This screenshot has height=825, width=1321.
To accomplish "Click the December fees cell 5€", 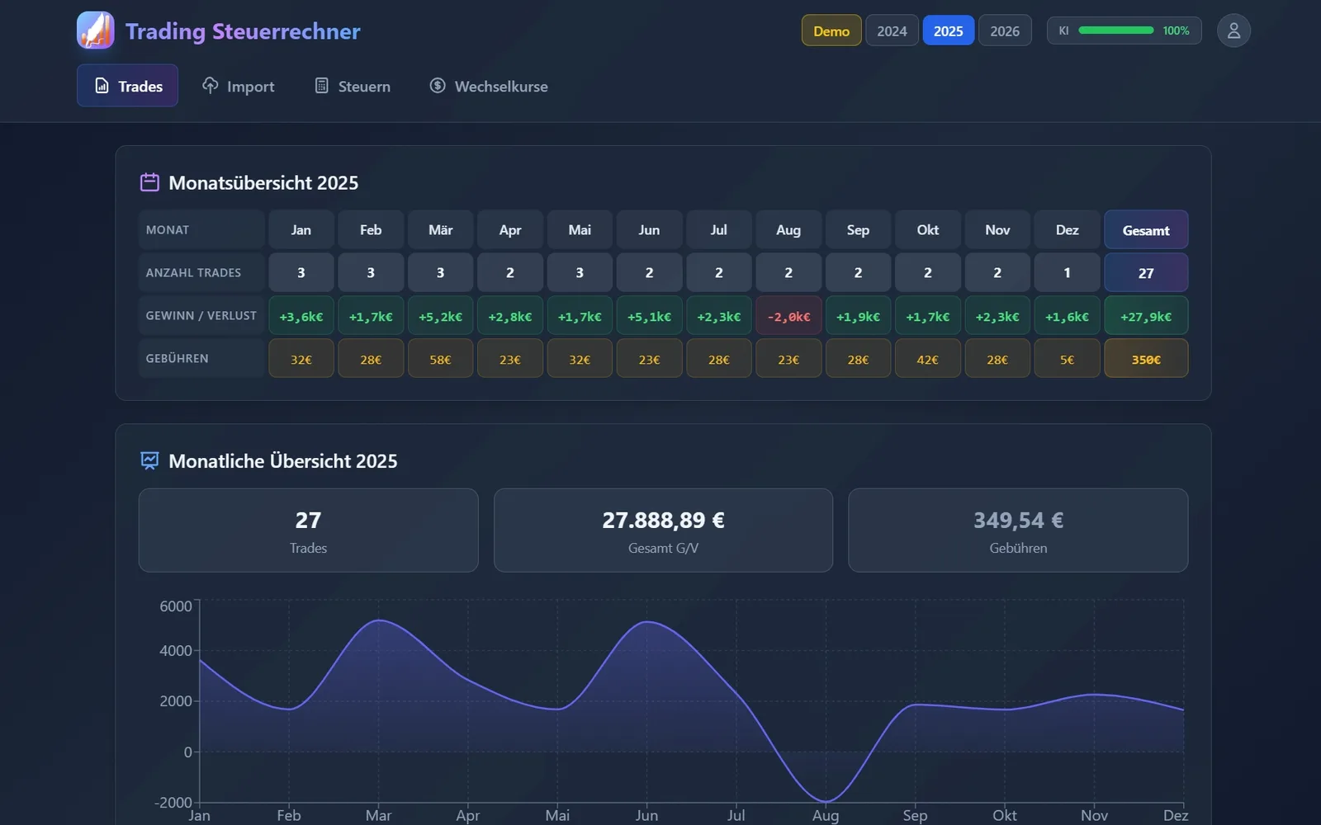I will (1067, 359).
